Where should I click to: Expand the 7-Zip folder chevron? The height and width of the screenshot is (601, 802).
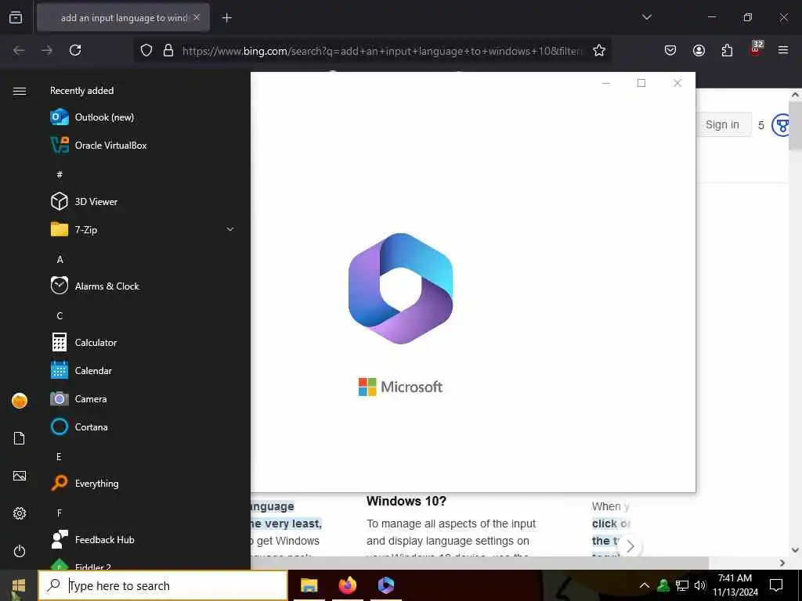(x=230, y=229)
